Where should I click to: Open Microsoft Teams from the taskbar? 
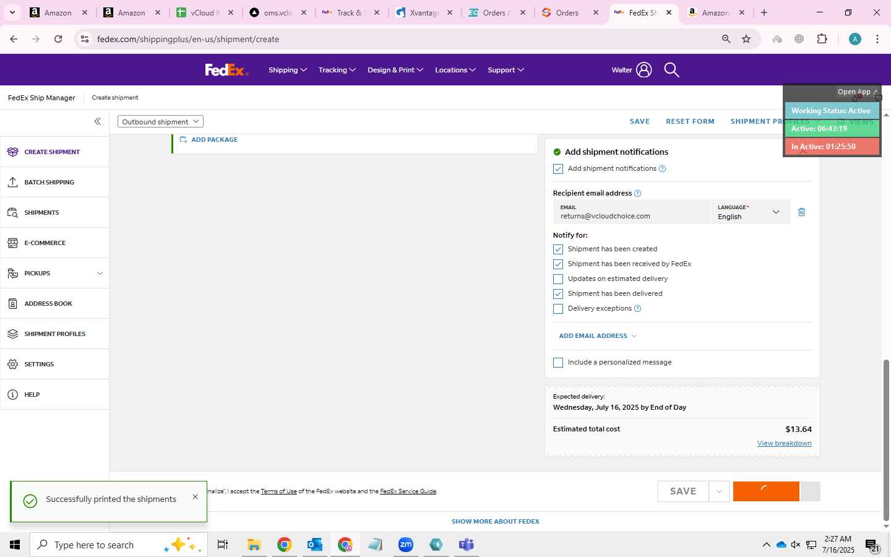click(466, 545)
